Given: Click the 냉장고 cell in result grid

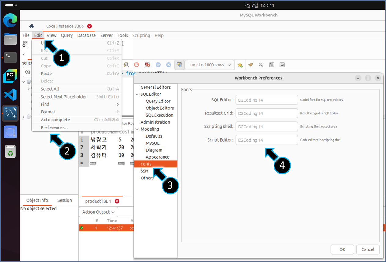Looking at the screenshot, I should pyautogui.click(x=99, y=140).
